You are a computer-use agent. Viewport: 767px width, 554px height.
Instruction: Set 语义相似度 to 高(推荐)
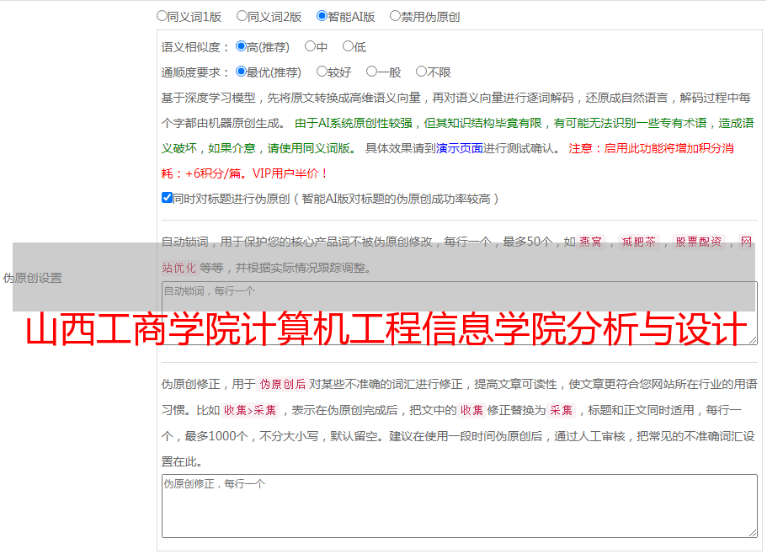click(x=241, y=46)
